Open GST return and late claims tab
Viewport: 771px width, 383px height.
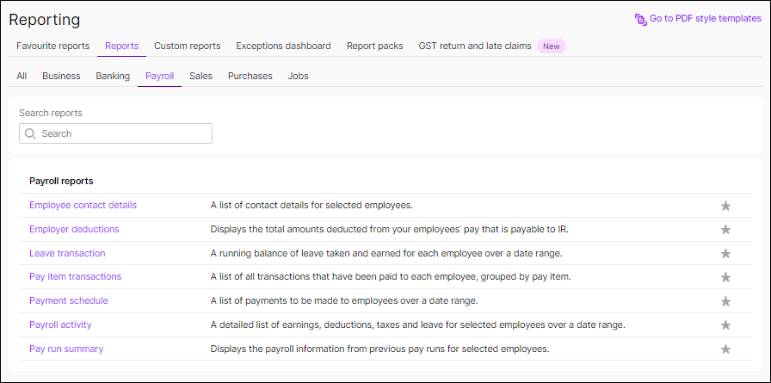(474, 46)
